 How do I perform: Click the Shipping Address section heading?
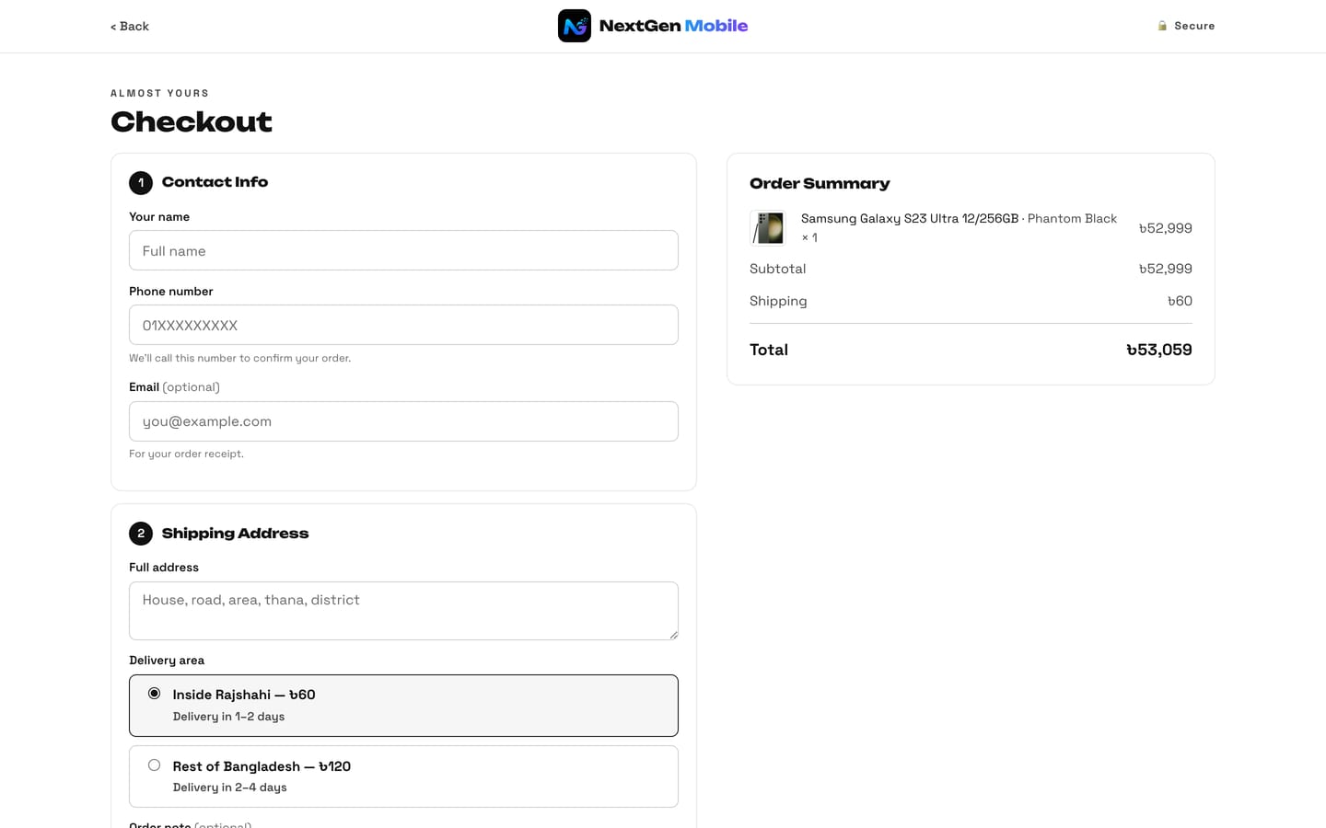235,534
